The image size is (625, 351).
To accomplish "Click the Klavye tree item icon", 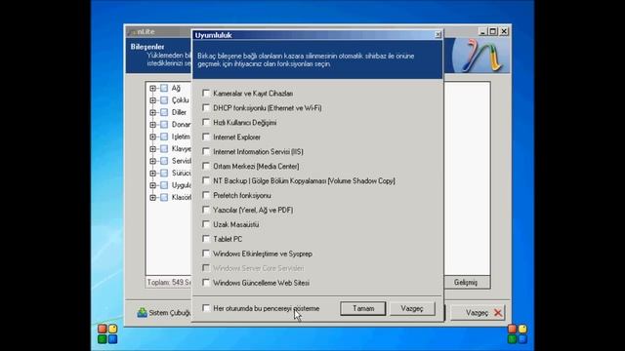I will tap(164, 149).
